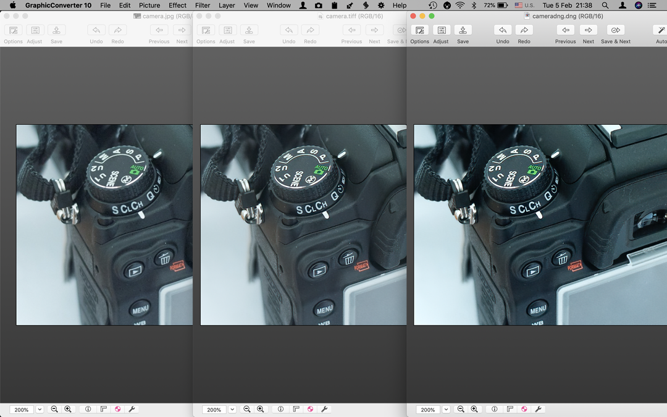
Task: Toggle rulers icon in cameradng.dng window
Action: pos(510,409)
